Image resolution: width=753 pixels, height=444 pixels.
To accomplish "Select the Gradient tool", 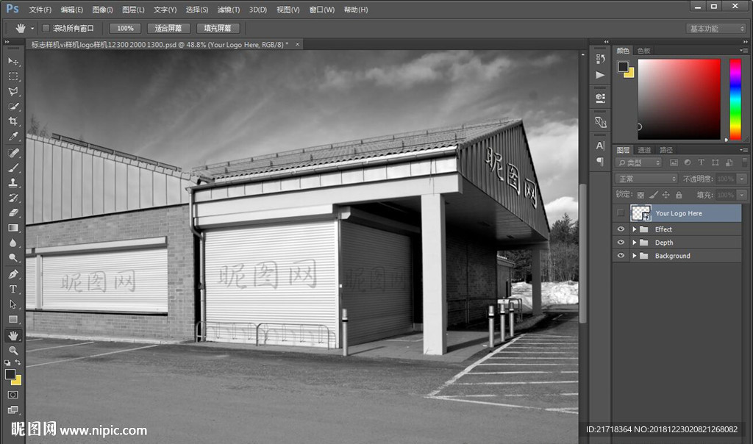I will click(13, 228).
